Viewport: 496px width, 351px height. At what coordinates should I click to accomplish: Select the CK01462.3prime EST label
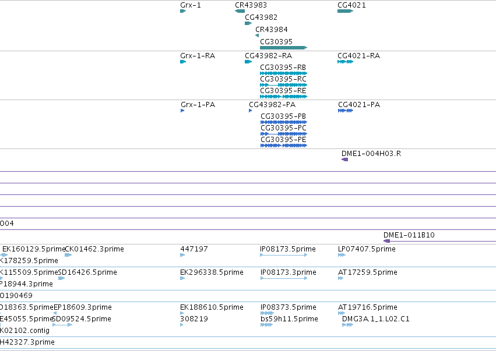[x=94, y=249]
